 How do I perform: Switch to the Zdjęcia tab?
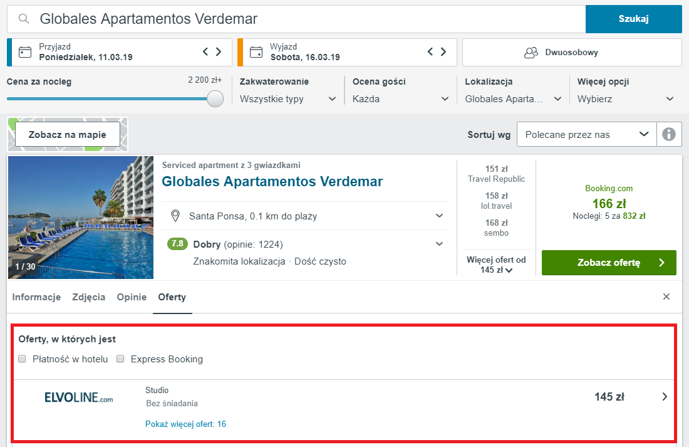click(89, 297)
